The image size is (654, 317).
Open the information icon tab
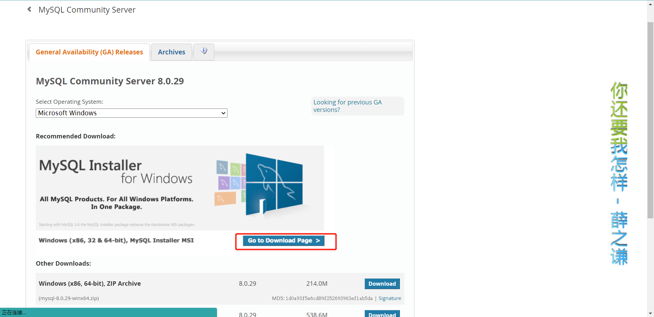pos(204,52)
